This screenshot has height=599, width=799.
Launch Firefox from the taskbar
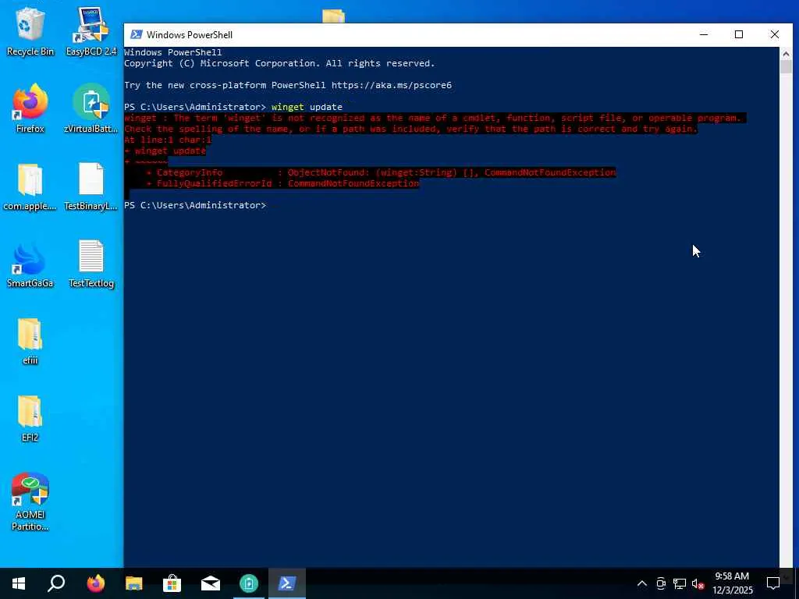[95, 583]
